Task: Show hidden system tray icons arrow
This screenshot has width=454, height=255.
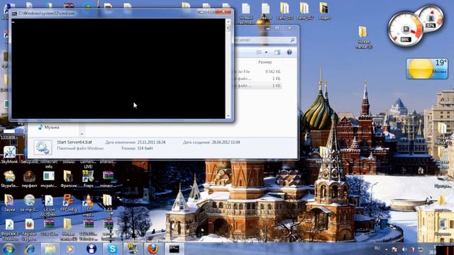Action: tap(386, 249)
